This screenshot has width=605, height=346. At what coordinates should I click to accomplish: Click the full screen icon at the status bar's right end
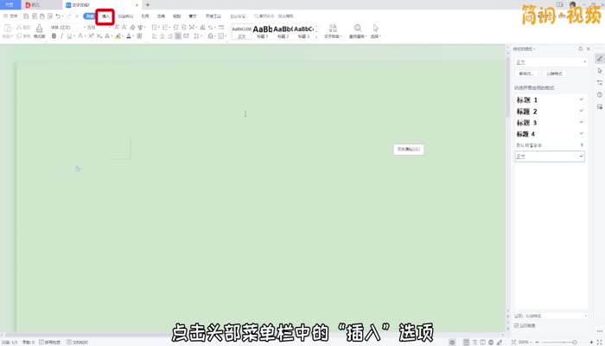coord(600,343)
